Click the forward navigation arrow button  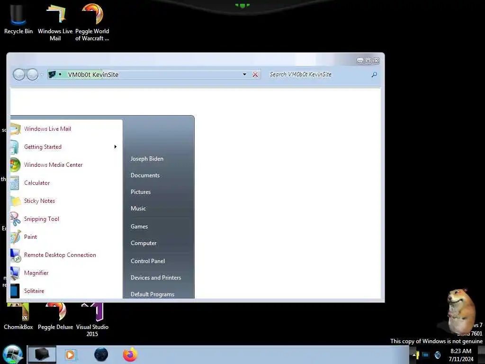32,74
